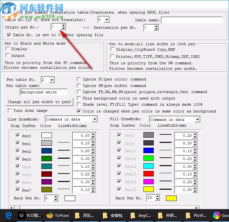Open the Line DrawMode dropdown

click(95, 119)
